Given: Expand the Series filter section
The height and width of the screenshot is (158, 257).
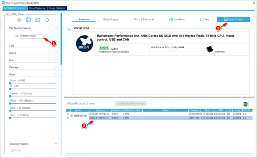Looking at the screenshot, I should [x=33, y=53].
